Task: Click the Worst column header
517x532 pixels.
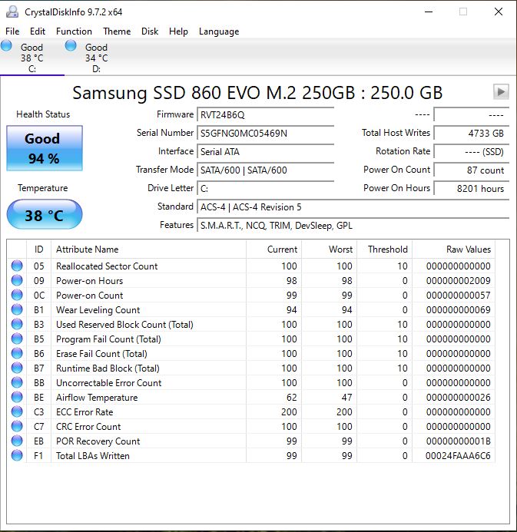Action: point(330,249)
